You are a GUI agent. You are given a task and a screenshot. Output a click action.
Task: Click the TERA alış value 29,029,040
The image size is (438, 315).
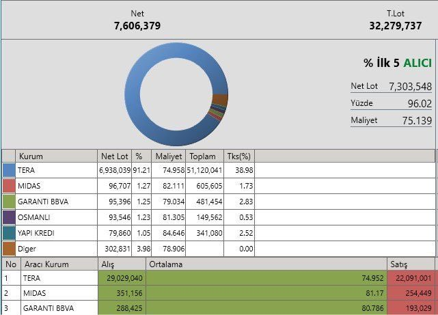[124, 278]
